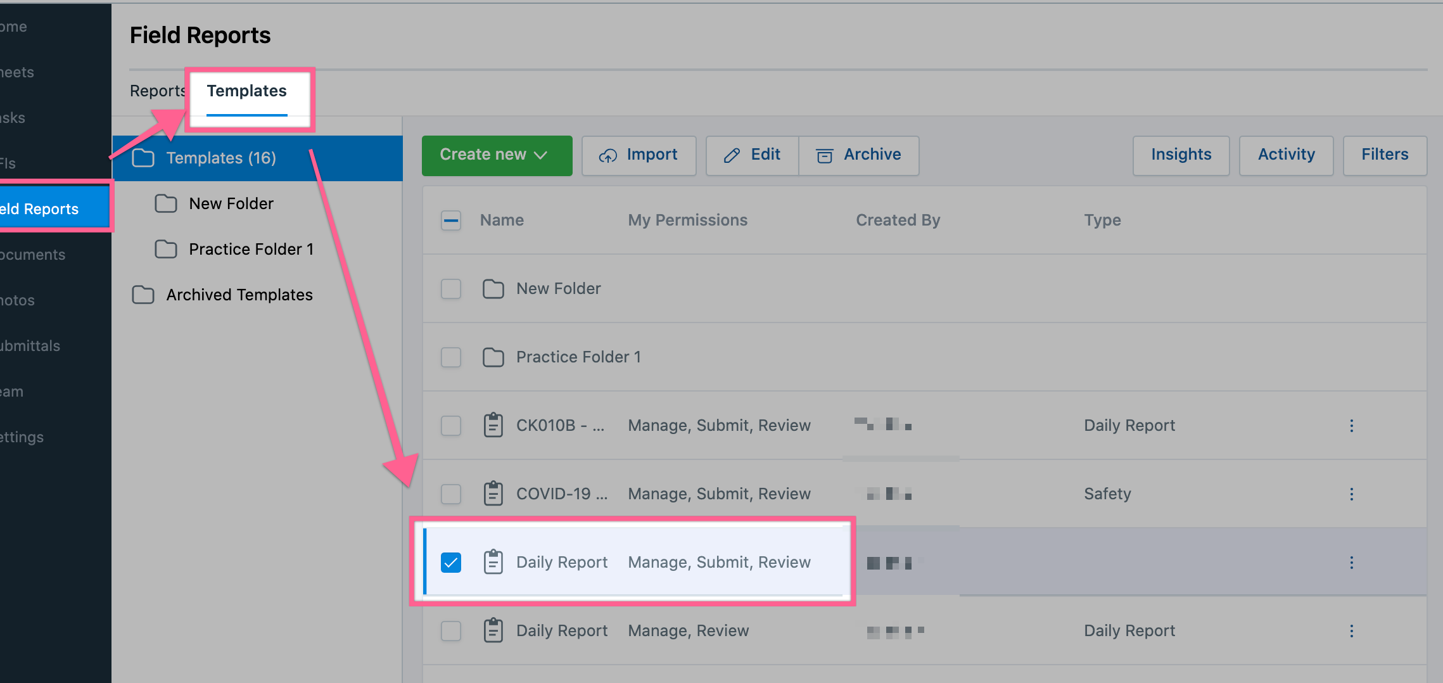Select Practice Folder 1 in the folder tree
Image resolution: width=1443 pixels, height=683 pixels.
(x=251, y=249)
